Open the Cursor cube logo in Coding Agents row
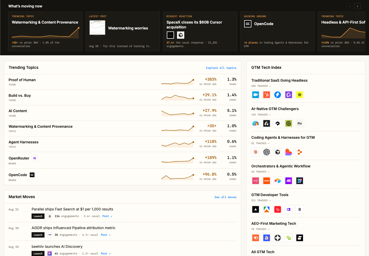This screenshot has width=369, height=256. (278, 152)
